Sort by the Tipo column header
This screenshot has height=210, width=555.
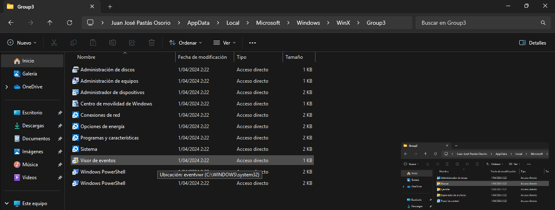tap(258, 57)
